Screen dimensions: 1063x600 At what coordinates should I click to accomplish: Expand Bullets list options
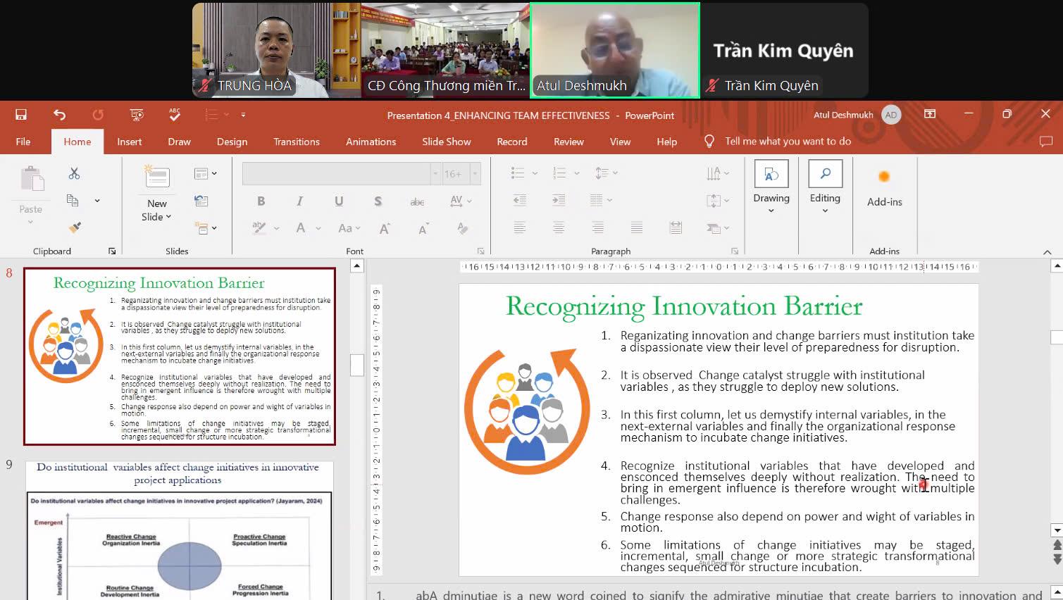tap(535, 173)
